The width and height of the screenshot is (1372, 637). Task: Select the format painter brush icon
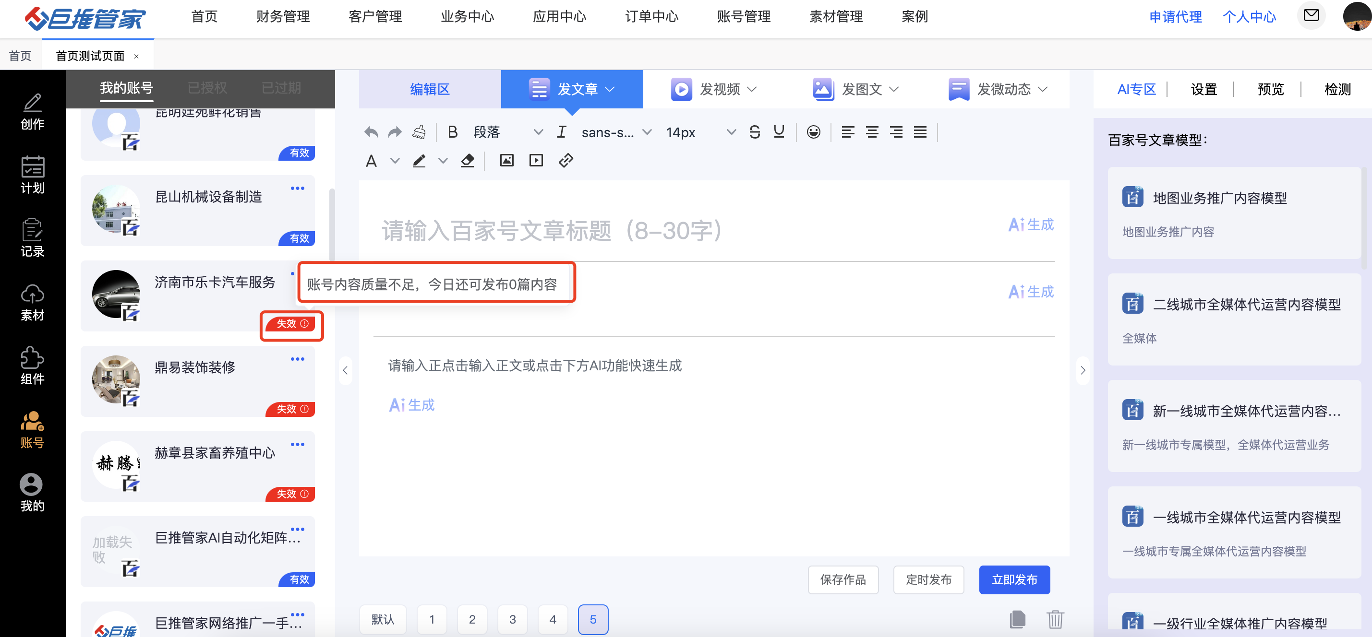click(x=419, y=132)
